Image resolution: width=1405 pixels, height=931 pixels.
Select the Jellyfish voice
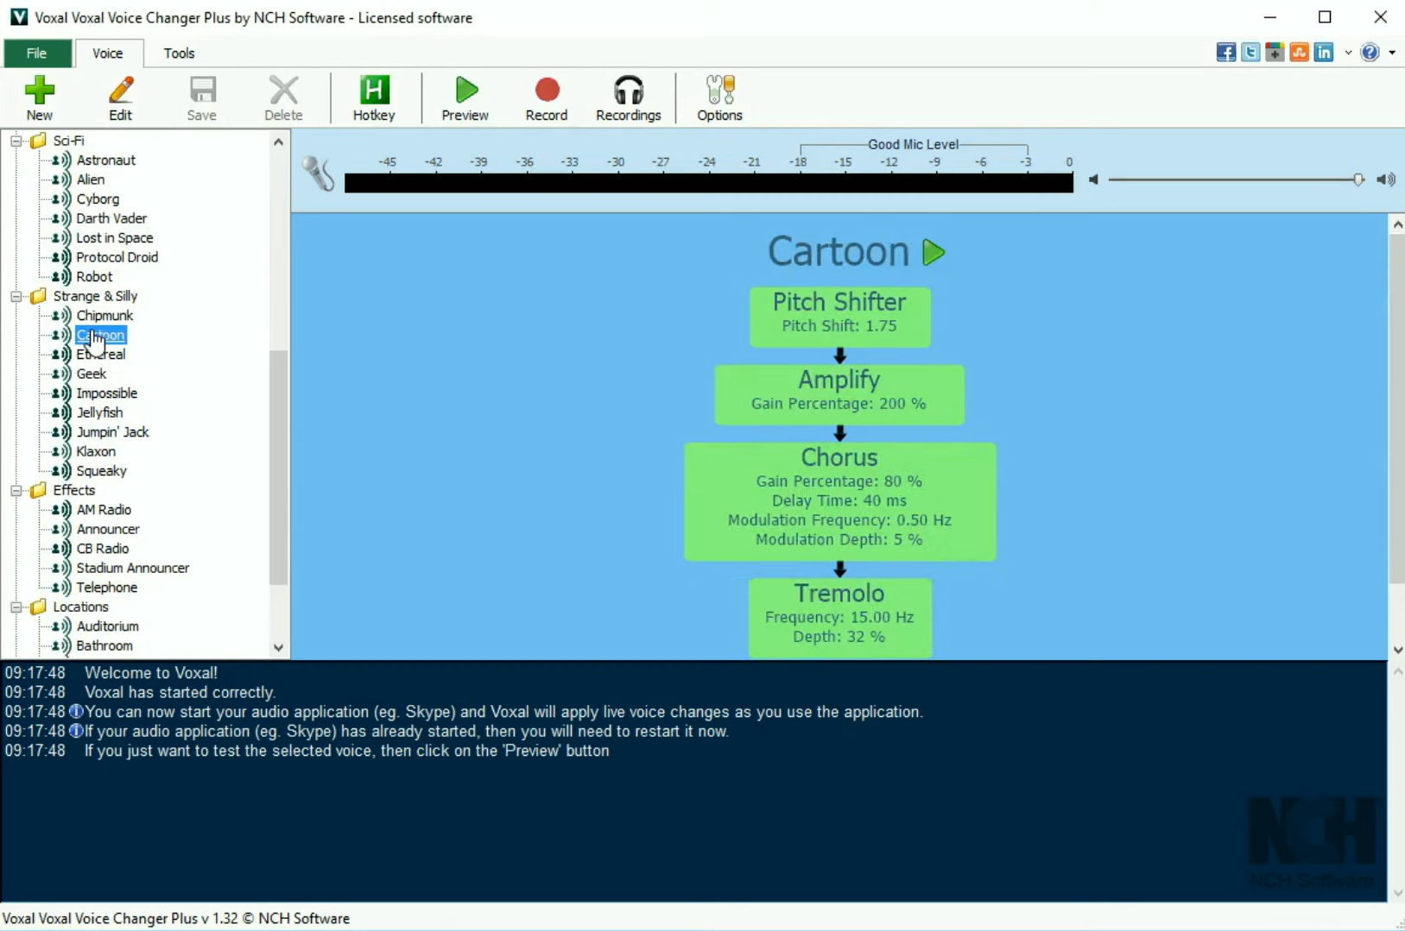(x=100, y=412)
